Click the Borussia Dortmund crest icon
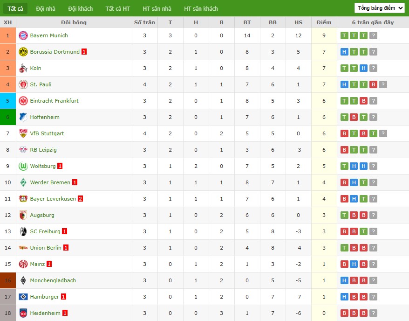 pos(23,52)
